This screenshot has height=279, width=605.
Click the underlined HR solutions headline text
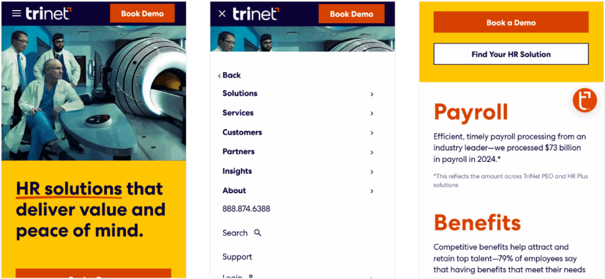[69, 190]
